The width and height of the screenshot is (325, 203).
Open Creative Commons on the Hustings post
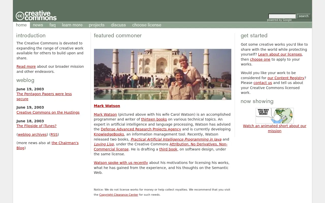(x=48, y=112)
